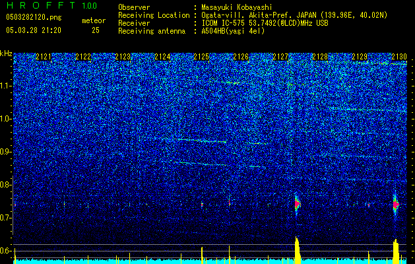Select observer name Masayuki Kobayashi
The image size is (415, 264).
[x=237, y=7]
